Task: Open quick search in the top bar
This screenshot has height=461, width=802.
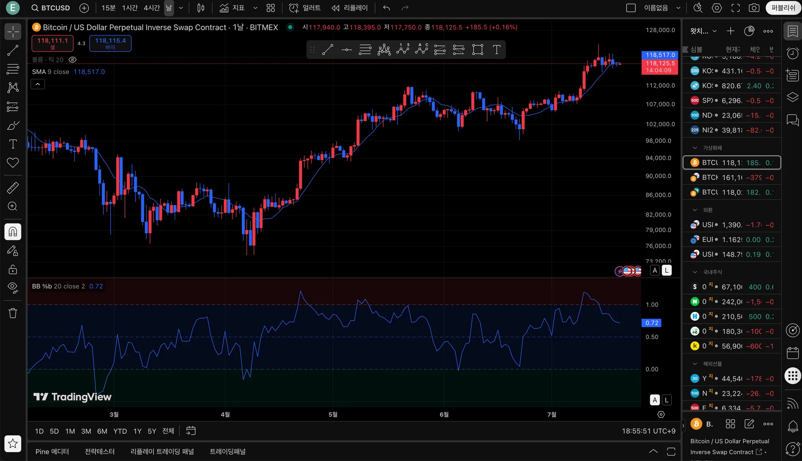Action: 698,8
